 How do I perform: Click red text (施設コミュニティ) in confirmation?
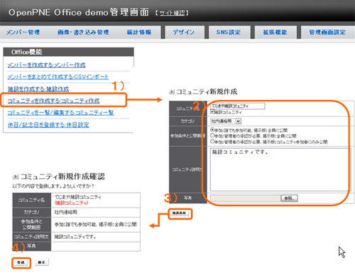(72, 203)
